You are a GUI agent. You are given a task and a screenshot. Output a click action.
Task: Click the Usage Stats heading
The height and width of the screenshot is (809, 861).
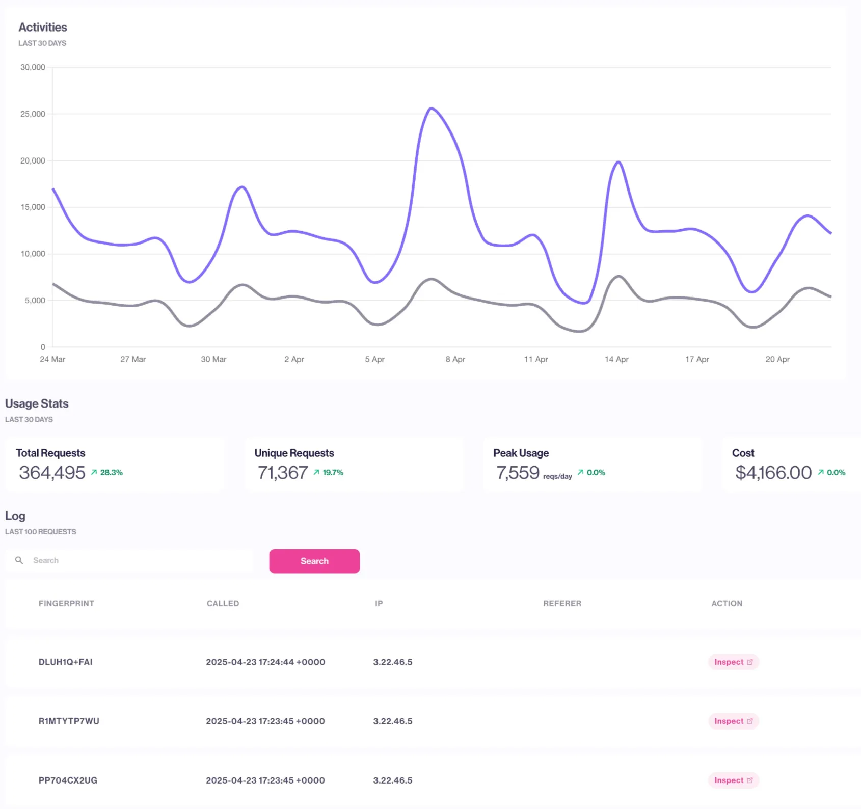pos(37,403)
